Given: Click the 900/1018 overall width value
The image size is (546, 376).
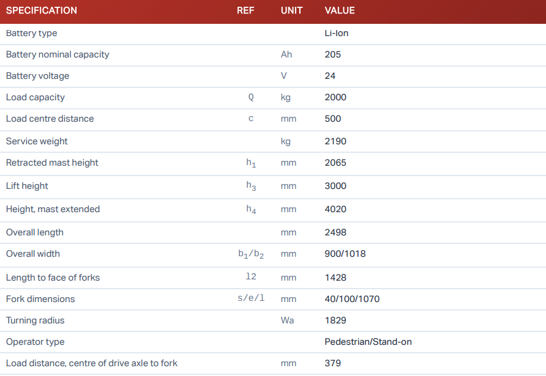Looking at the screenshot, I should [x=345, y=254].
